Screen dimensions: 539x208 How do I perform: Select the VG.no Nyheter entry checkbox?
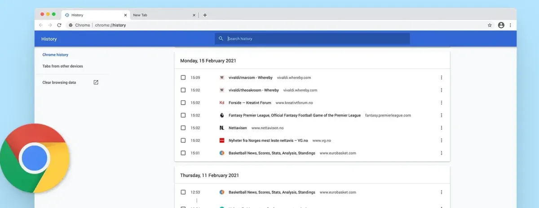[x=183, y=140]
